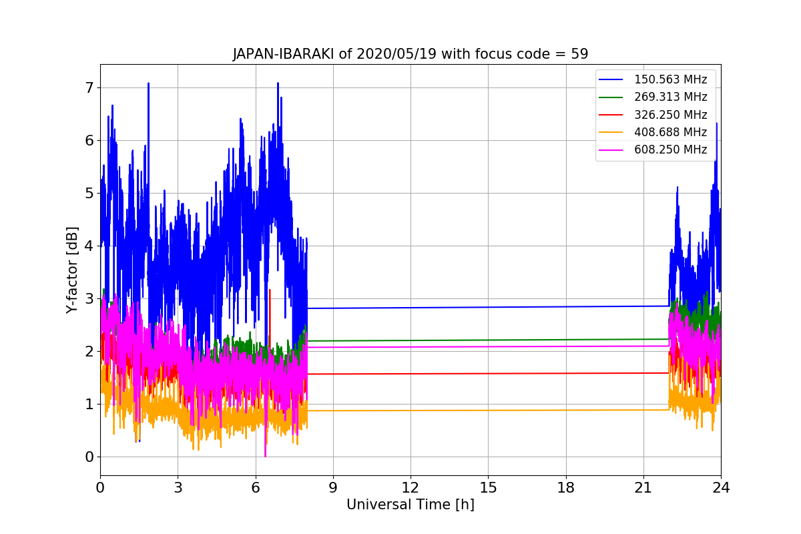Click x-axis tick label 12

coord(411,488)
